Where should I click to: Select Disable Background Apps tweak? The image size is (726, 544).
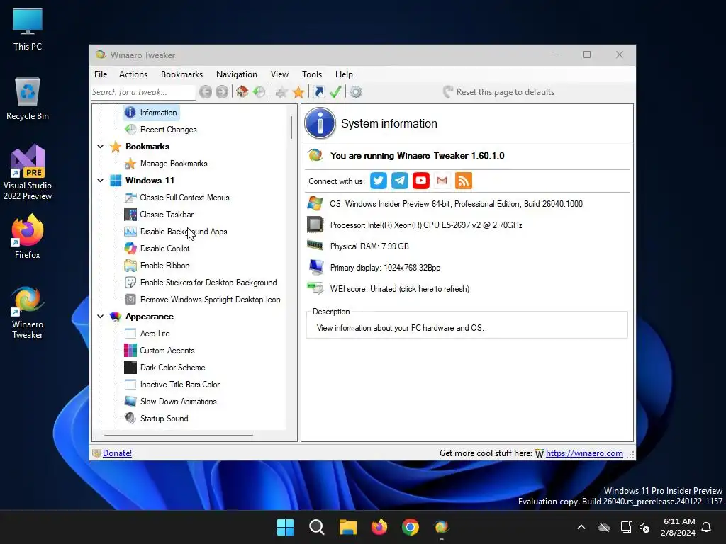184,232
